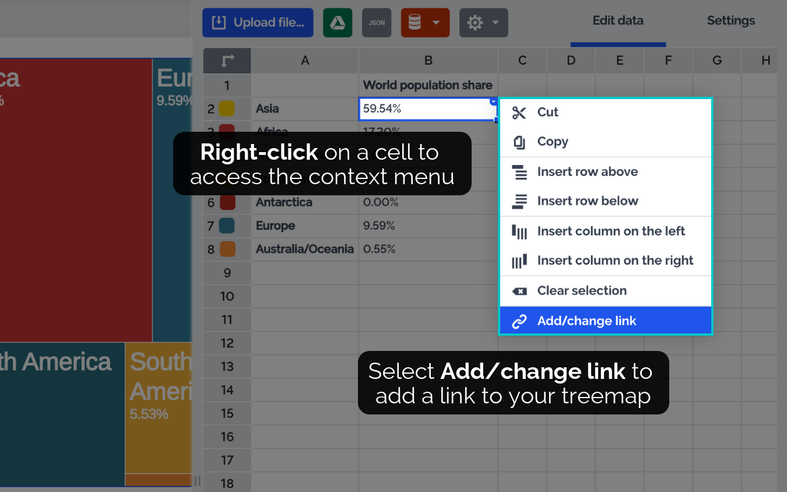Viewport: 787px width, 492px height.
Task: Expand the gear settings dropdown
Action: tap(483, 23)
